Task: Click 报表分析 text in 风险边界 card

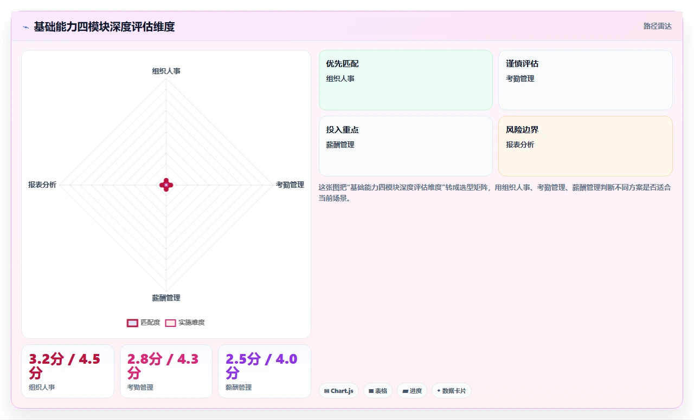Action: 520,145
